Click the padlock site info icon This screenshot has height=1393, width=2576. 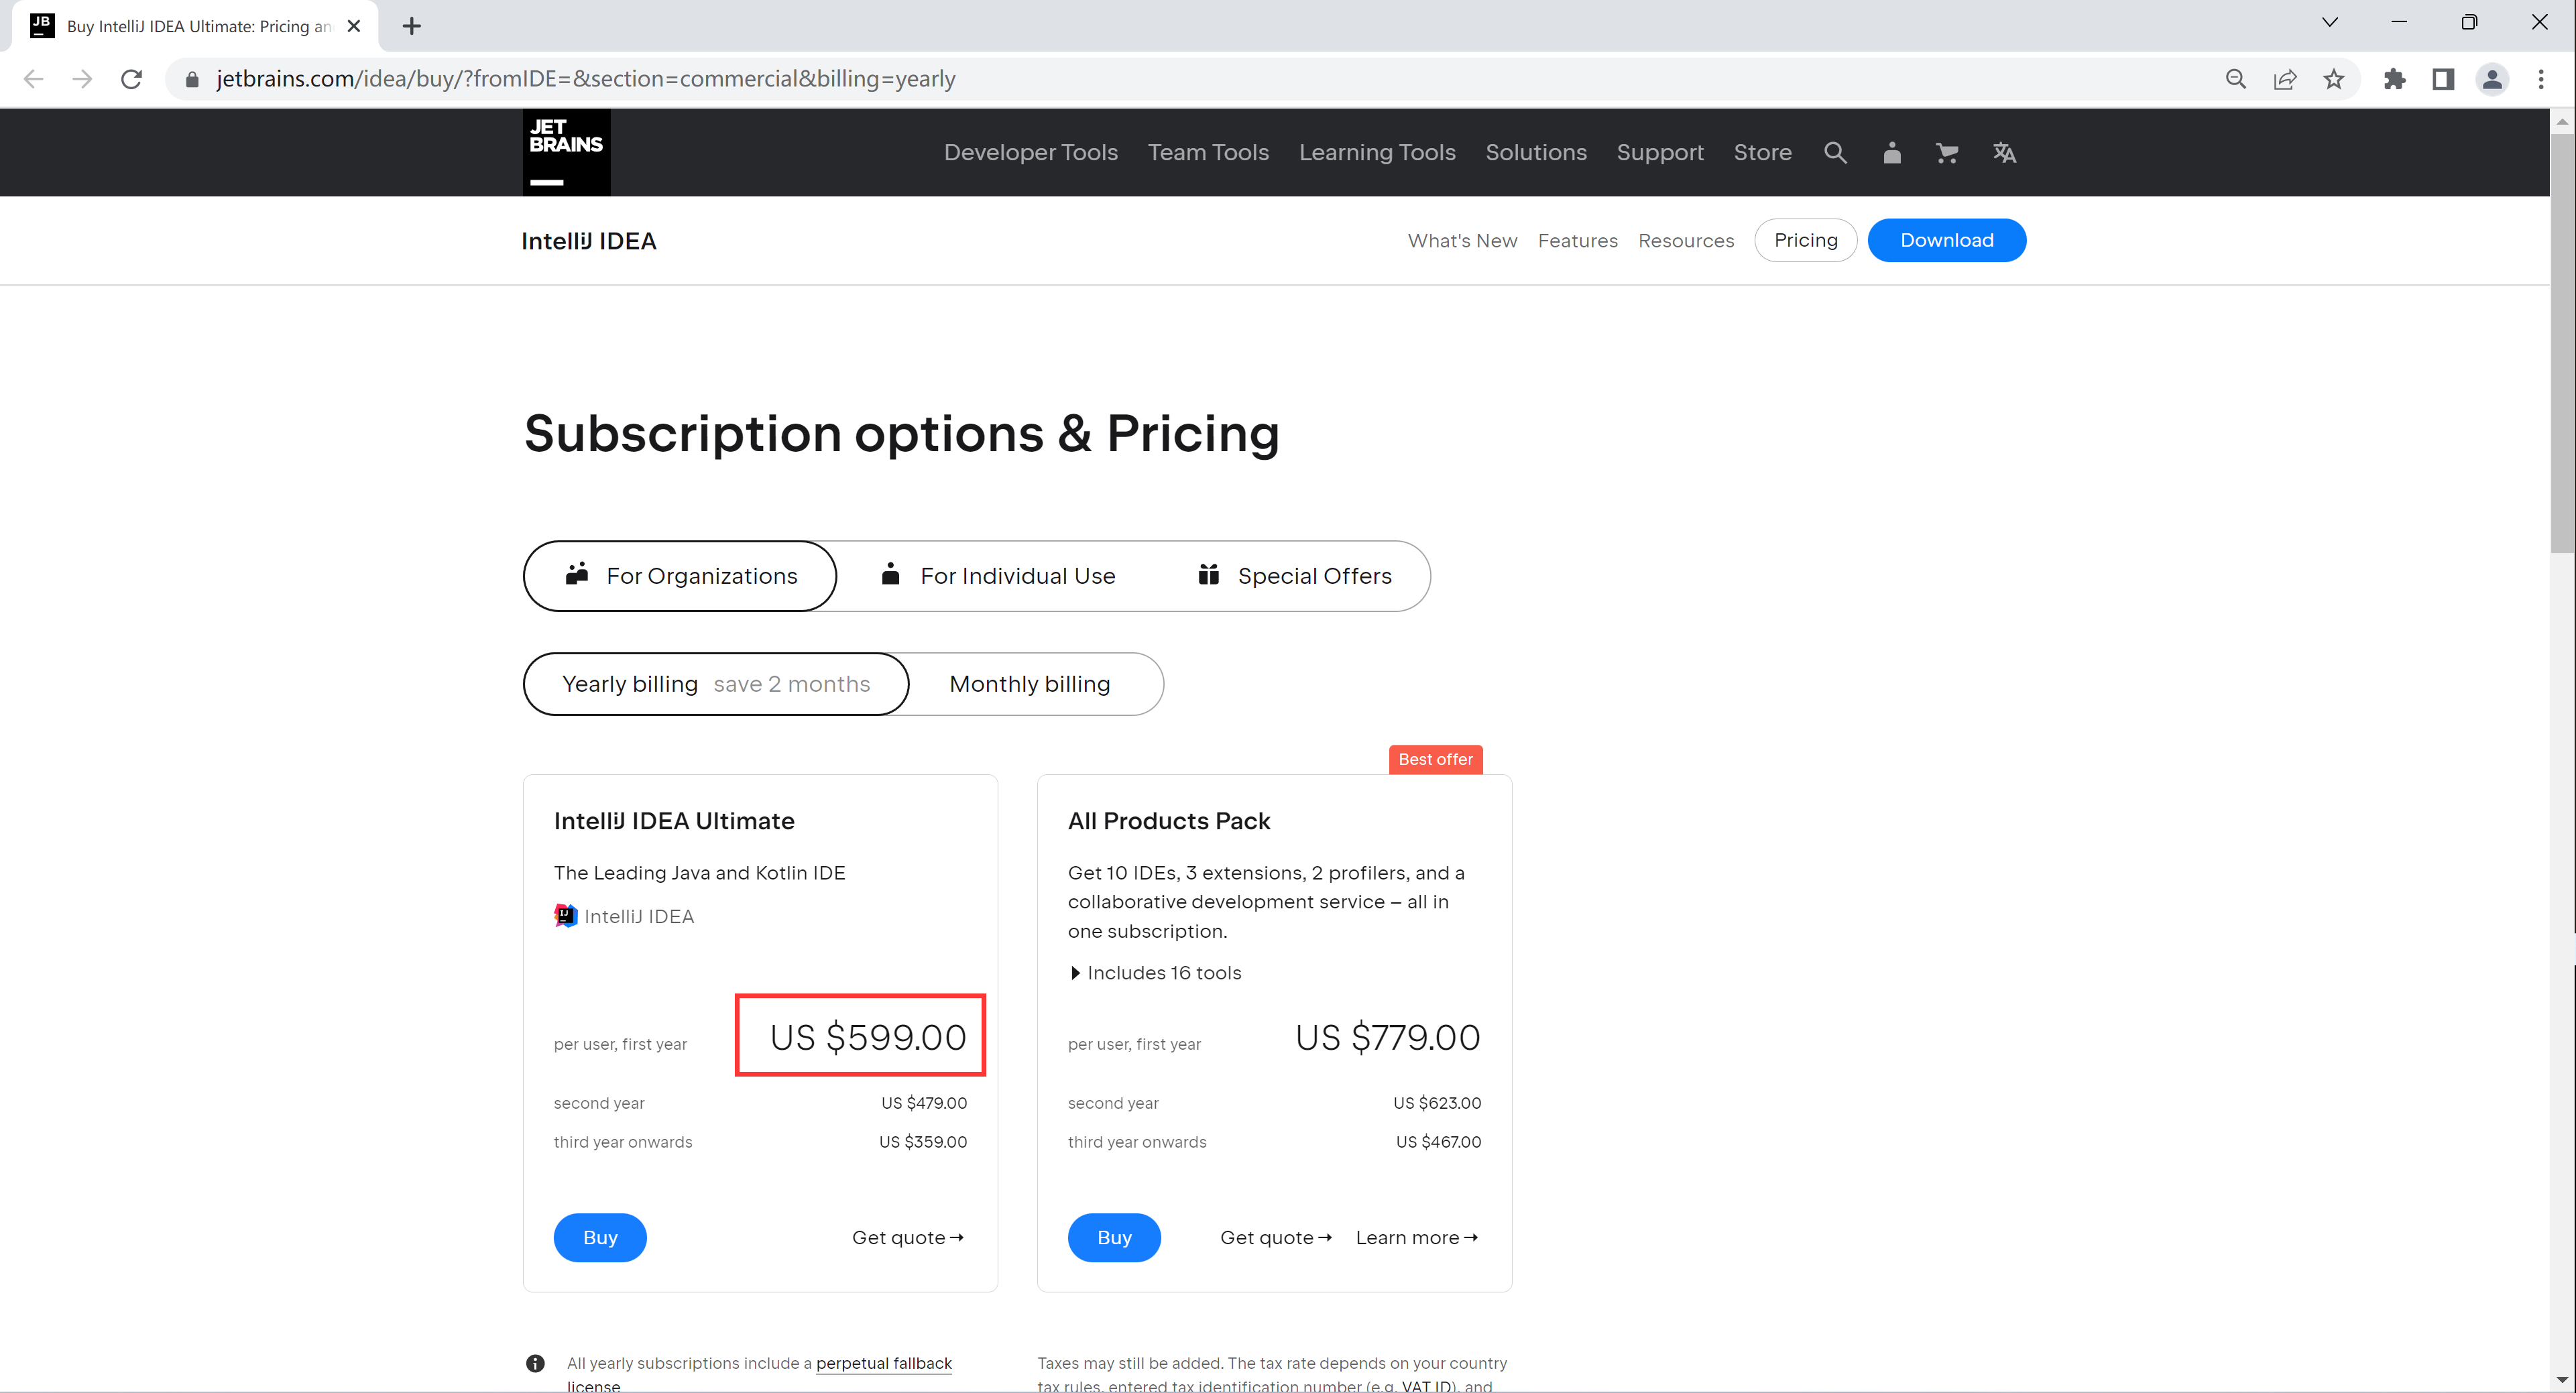pos(192,79)
